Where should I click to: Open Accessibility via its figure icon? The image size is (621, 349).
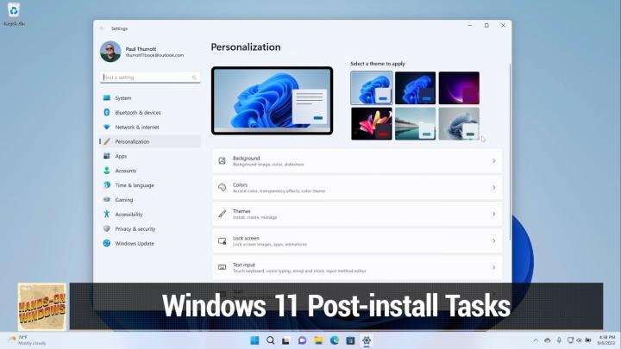click(107, 214)
